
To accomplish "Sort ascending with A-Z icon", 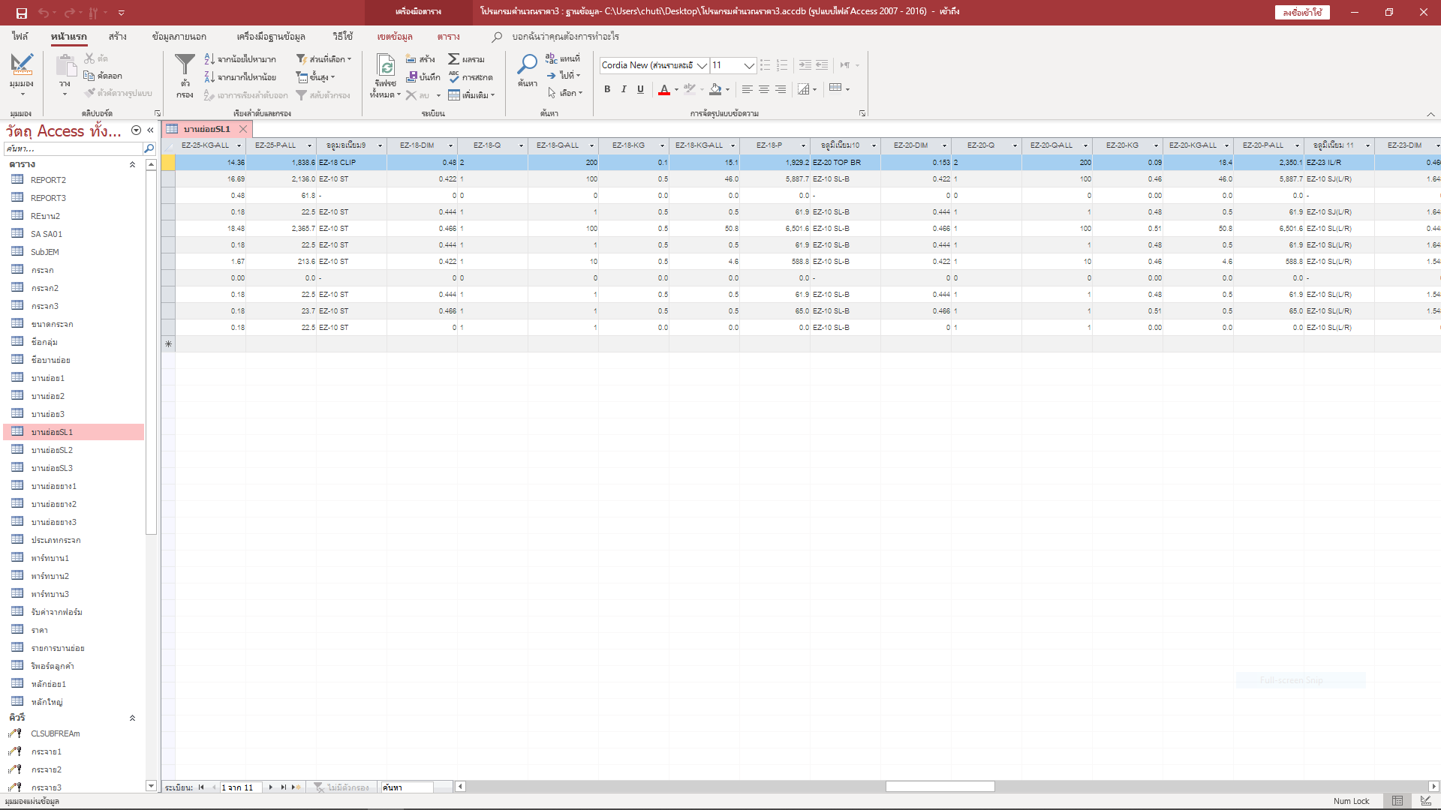I will point(210,59).
